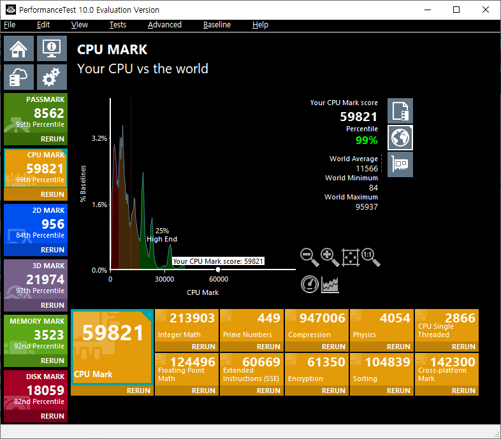Reset chart zoom with the 1:1 magnifier

tap(370, 257)
